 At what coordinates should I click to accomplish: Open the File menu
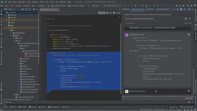pos(6,2)
